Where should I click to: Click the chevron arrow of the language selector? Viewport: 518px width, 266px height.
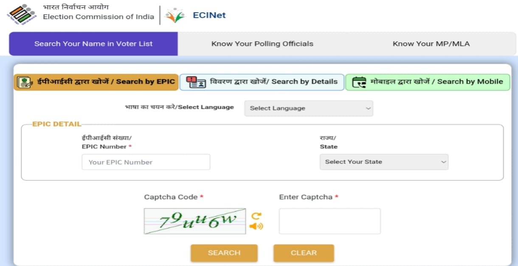(368, 108)
